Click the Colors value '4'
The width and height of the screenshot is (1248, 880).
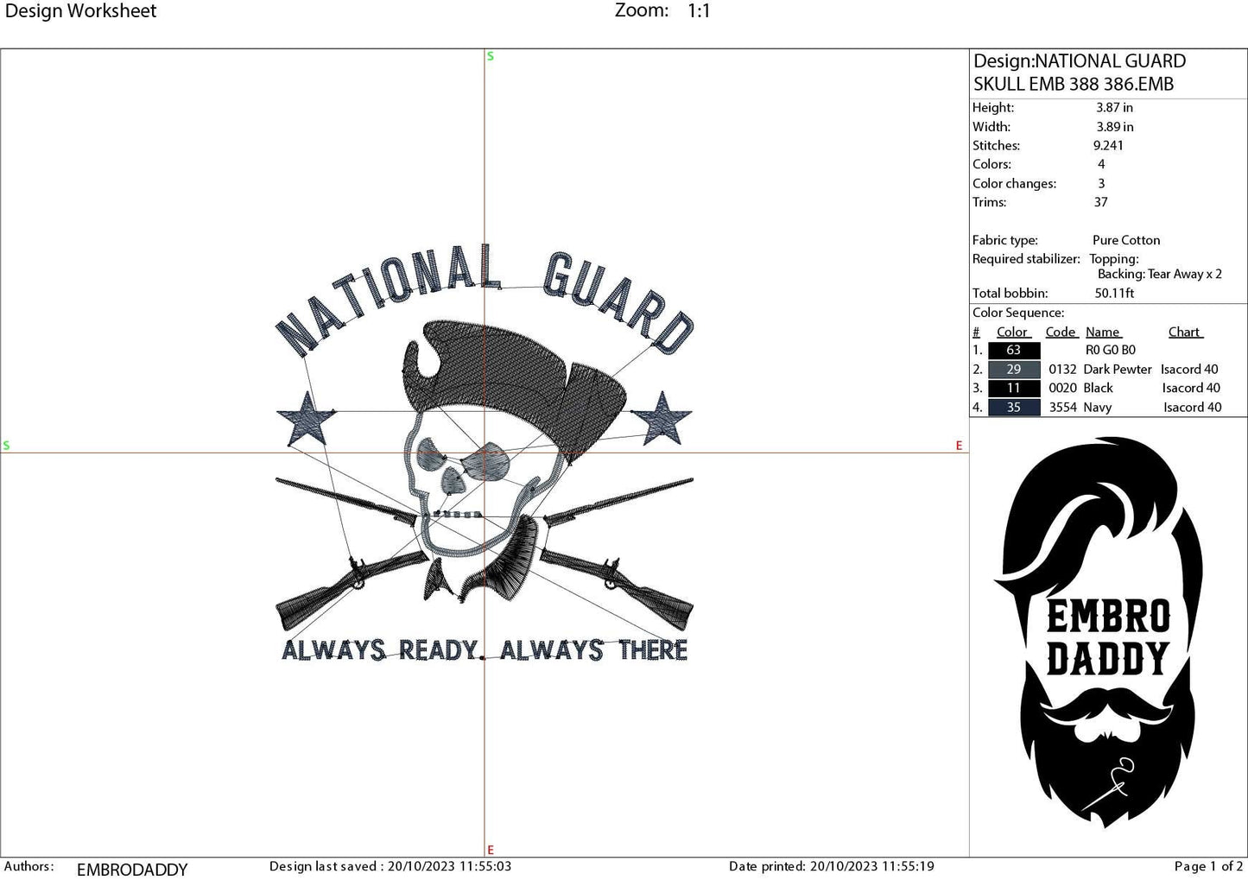[x=1101, y=164]
